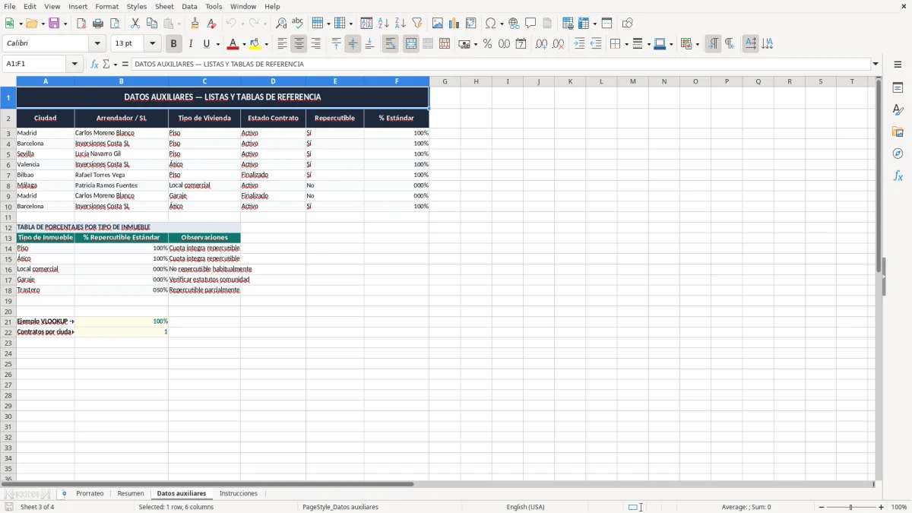Click the Increase Indent icon
Viewport: 912px width, 513px height.
click(579, 44)
